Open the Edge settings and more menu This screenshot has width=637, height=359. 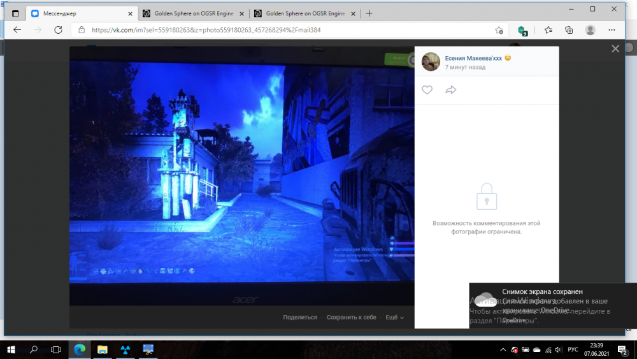tap(613, 30)
